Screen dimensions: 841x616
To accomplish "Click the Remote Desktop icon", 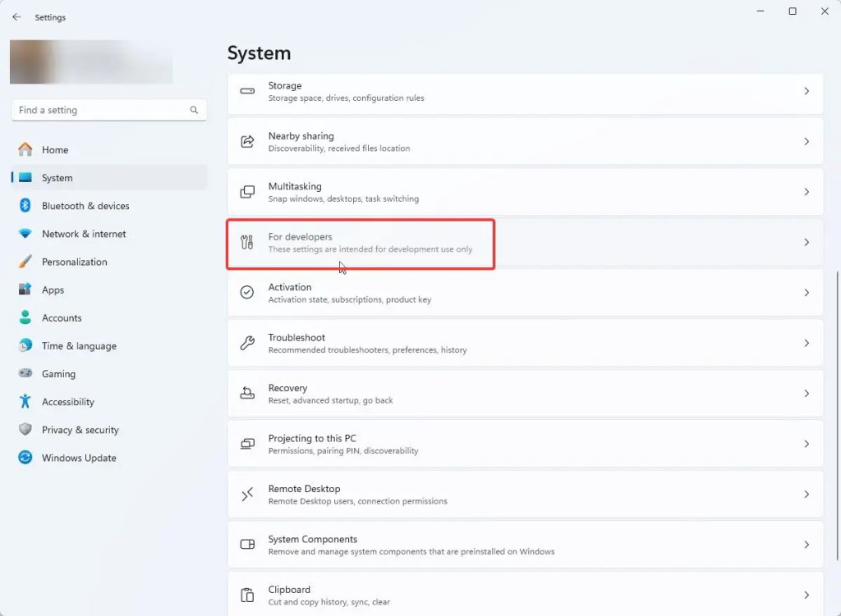I will [x=246, y=494].
